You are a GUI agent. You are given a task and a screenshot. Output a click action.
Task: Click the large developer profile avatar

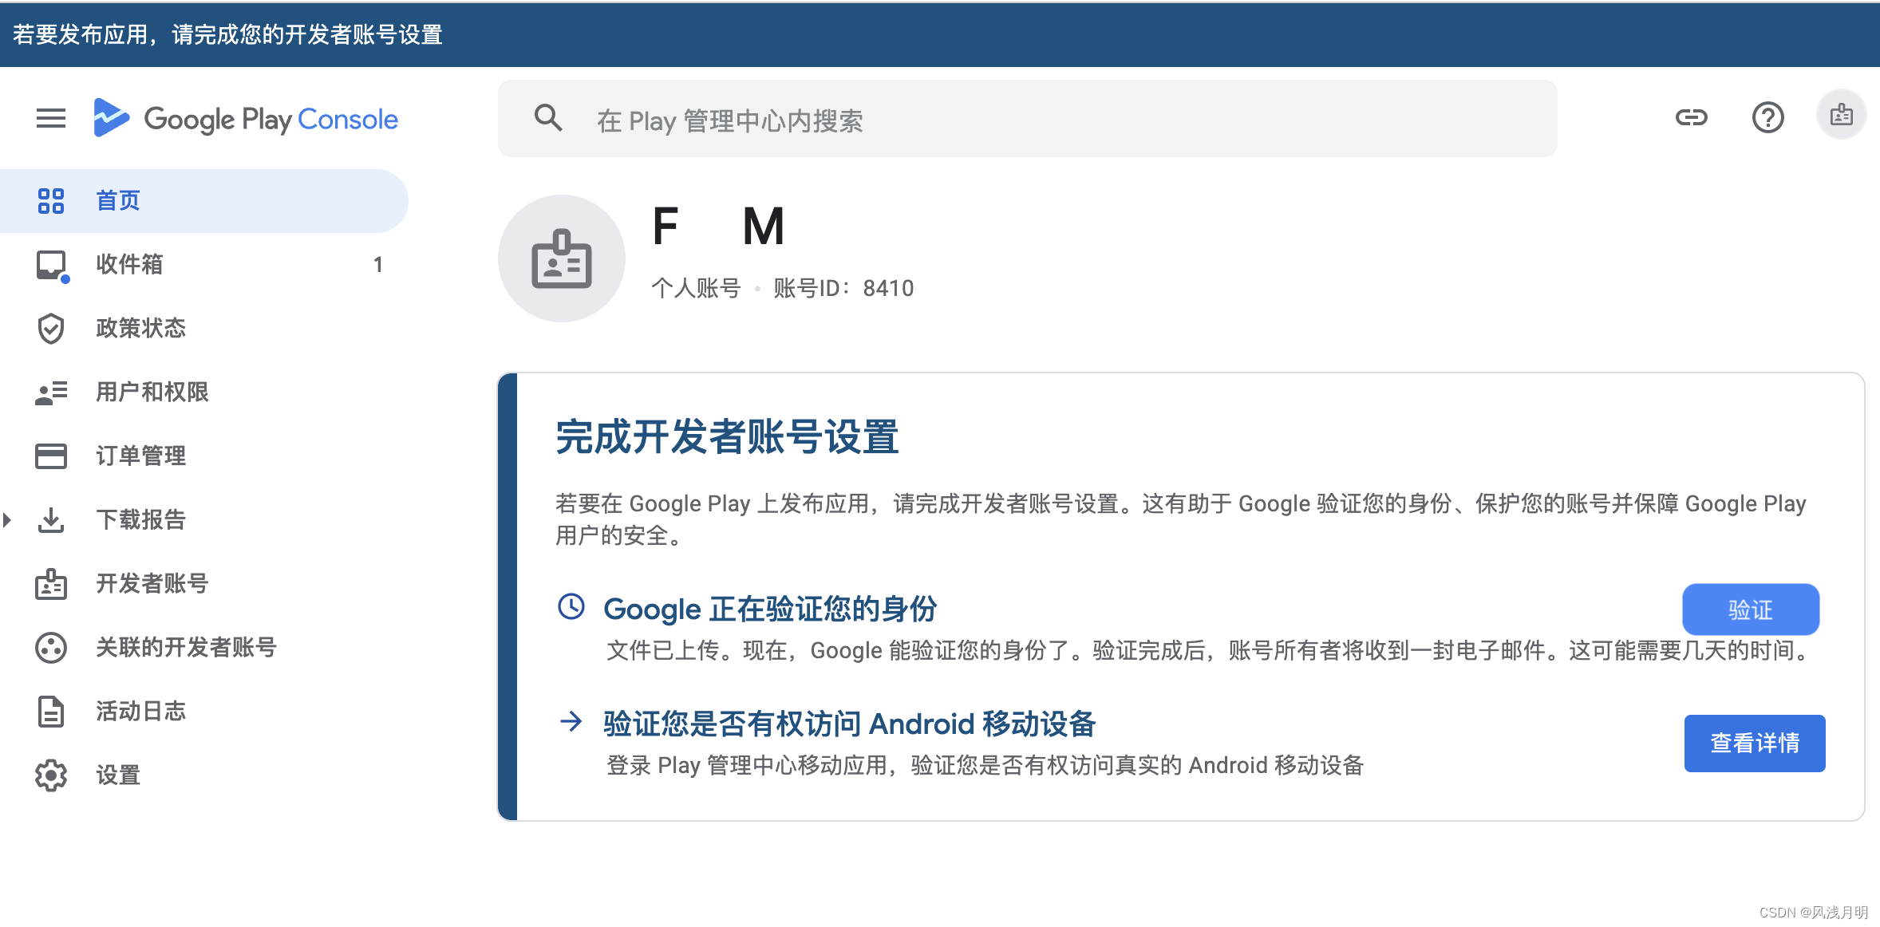[562, 258]
